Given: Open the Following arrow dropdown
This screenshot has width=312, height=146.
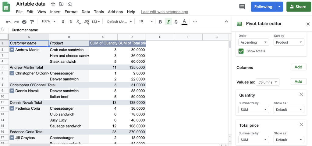Looking at the screenshot, I should tap(279, 7).
